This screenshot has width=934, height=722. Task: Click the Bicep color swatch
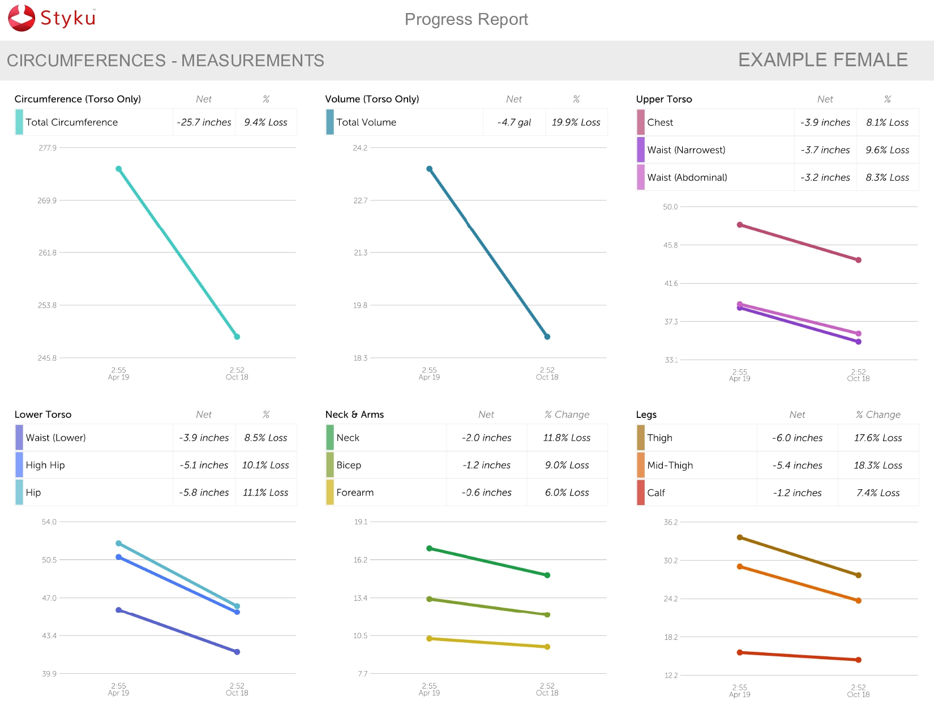330,465
